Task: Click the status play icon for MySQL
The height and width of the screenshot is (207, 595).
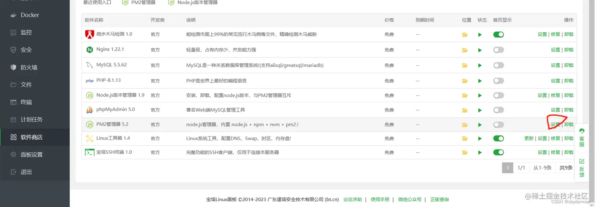Action: (x=480, y=65)
